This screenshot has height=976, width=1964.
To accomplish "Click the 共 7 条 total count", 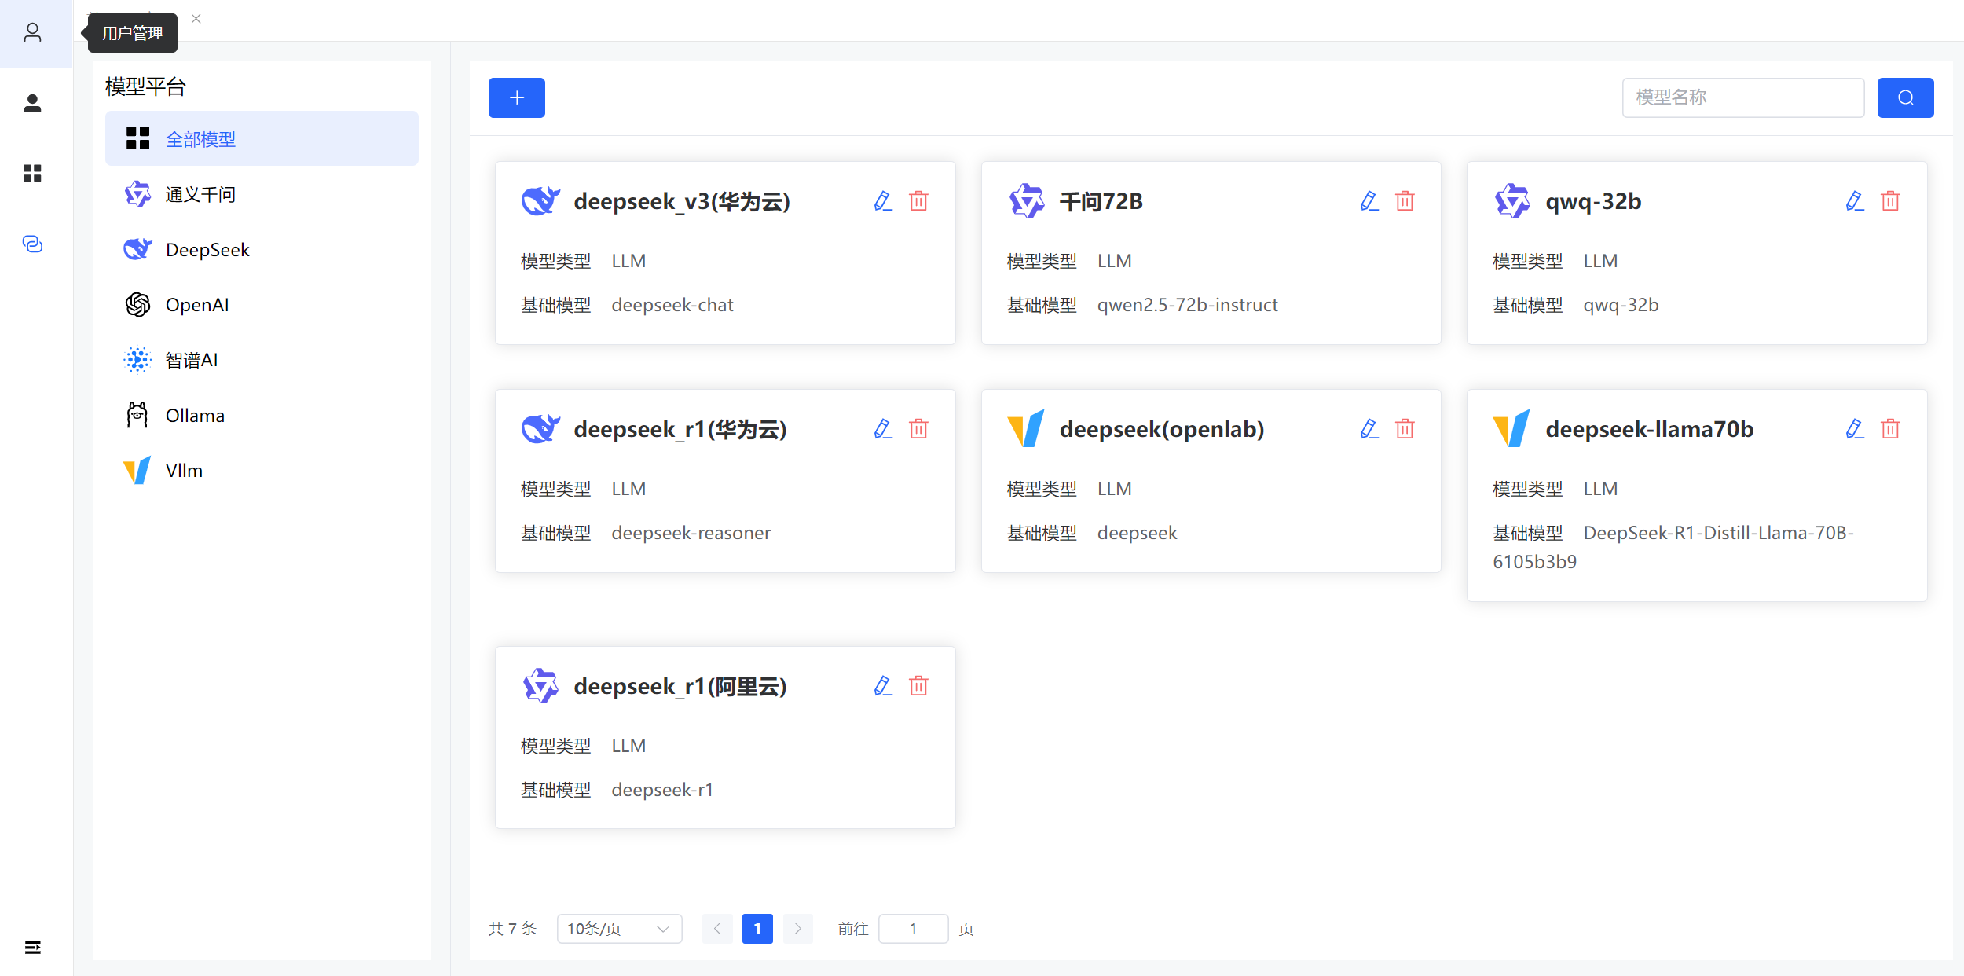I will click(x=512, y=929).
